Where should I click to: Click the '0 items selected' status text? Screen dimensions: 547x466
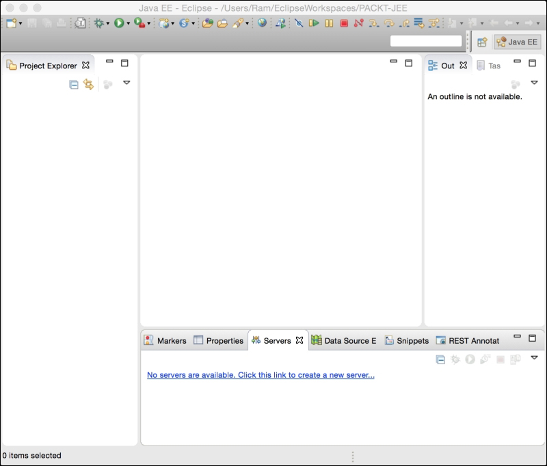[31, 455]
